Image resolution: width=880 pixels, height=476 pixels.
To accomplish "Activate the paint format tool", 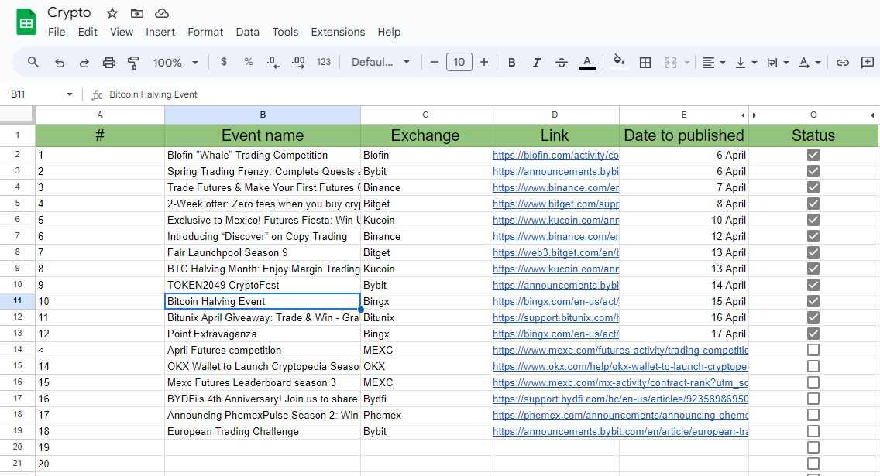I will [x=133, y=62].
